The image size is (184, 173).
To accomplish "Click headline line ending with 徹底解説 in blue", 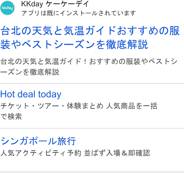I will click(74, 44).
